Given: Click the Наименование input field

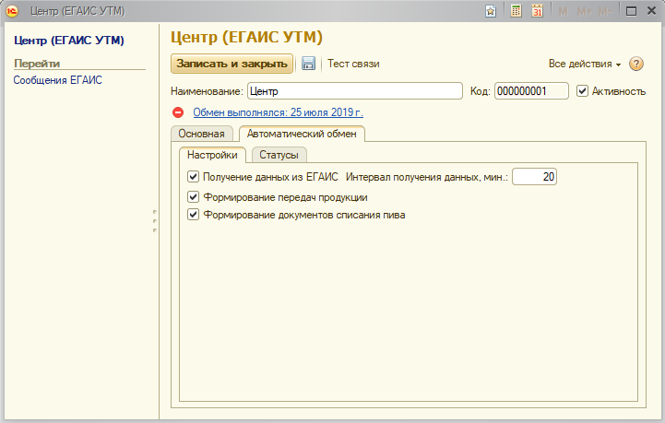Looking at the screenshot, I should 355,91.
